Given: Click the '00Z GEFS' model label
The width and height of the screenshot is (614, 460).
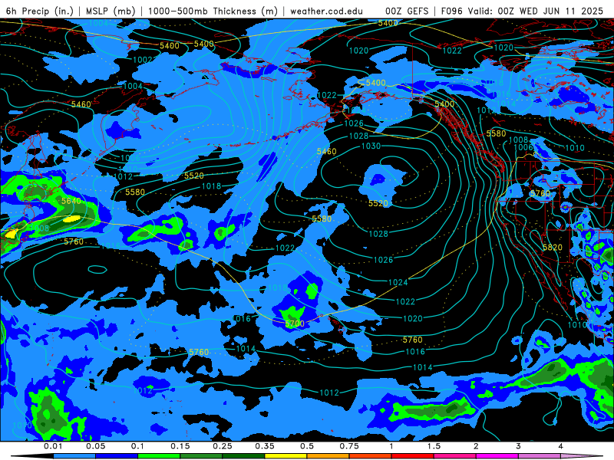Looking at the screenshot, I should [x=407, y=11].
